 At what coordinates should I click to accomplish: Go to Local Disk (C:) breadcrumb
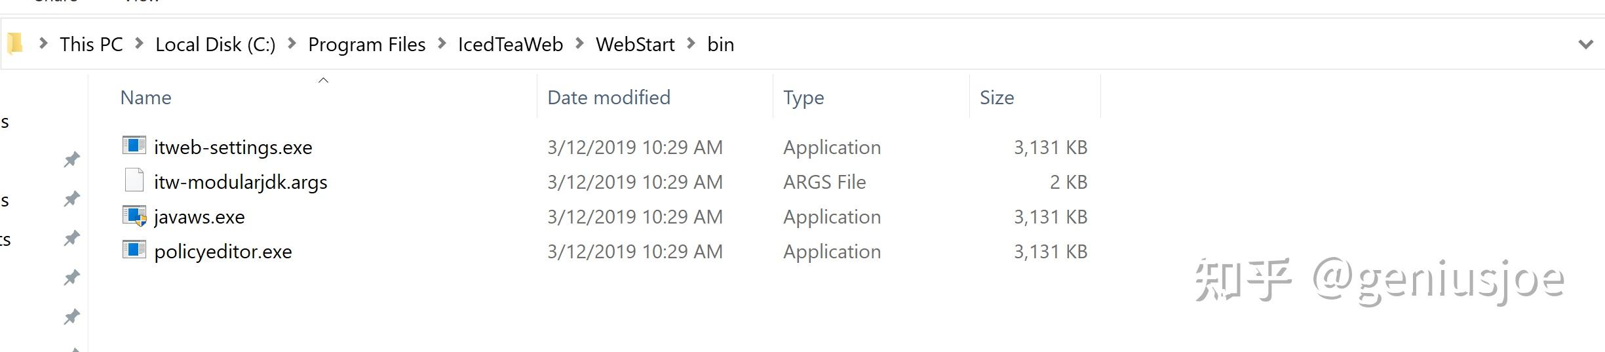pyautogui.click(x=215, y=45)
